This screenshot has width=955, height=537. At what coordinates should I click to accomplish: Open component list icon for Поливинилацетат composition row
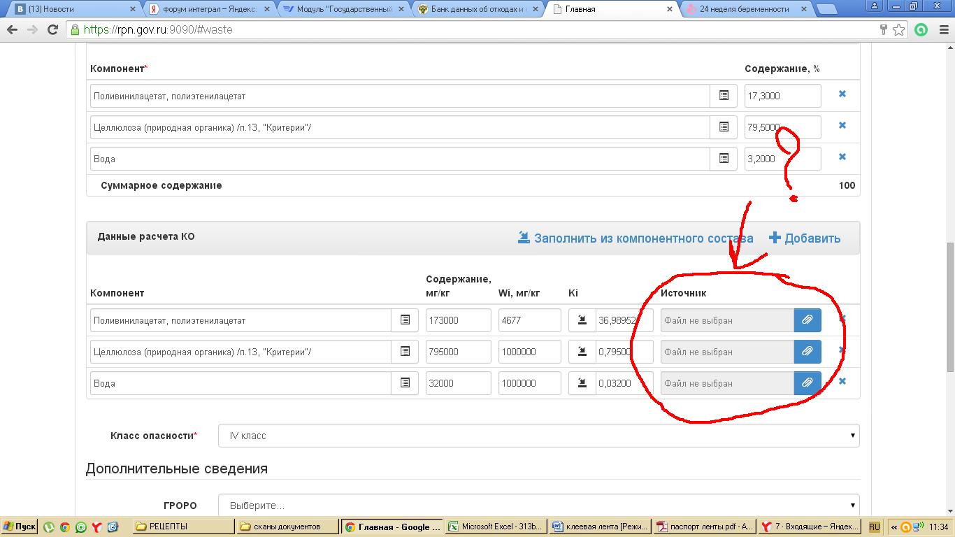(724, 96)
